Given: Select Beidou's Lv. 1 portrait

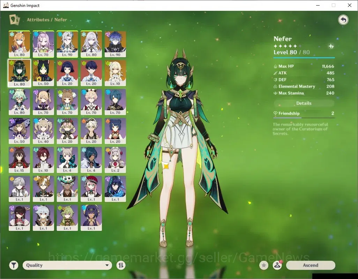Looking at the screenshot, I should coord(20,218).
